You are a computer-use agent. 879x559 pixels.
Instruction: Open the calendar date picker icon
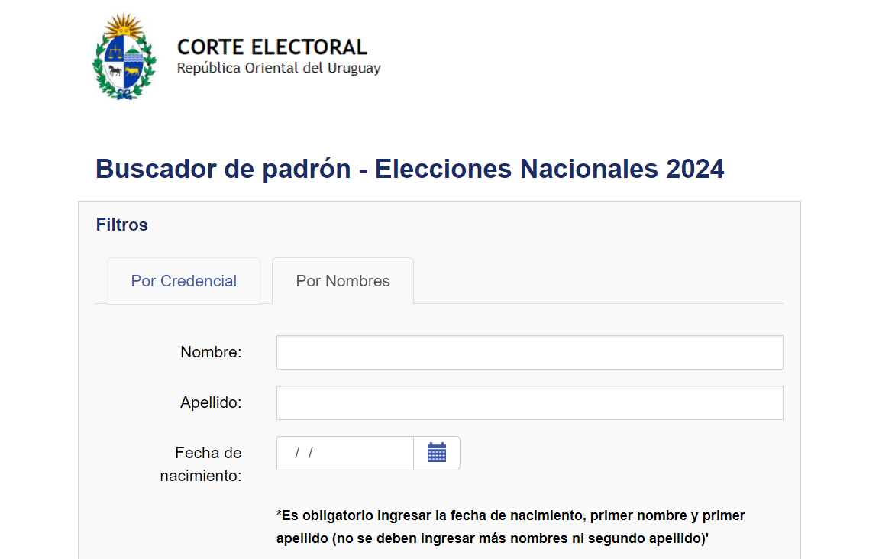pos(437,453)
